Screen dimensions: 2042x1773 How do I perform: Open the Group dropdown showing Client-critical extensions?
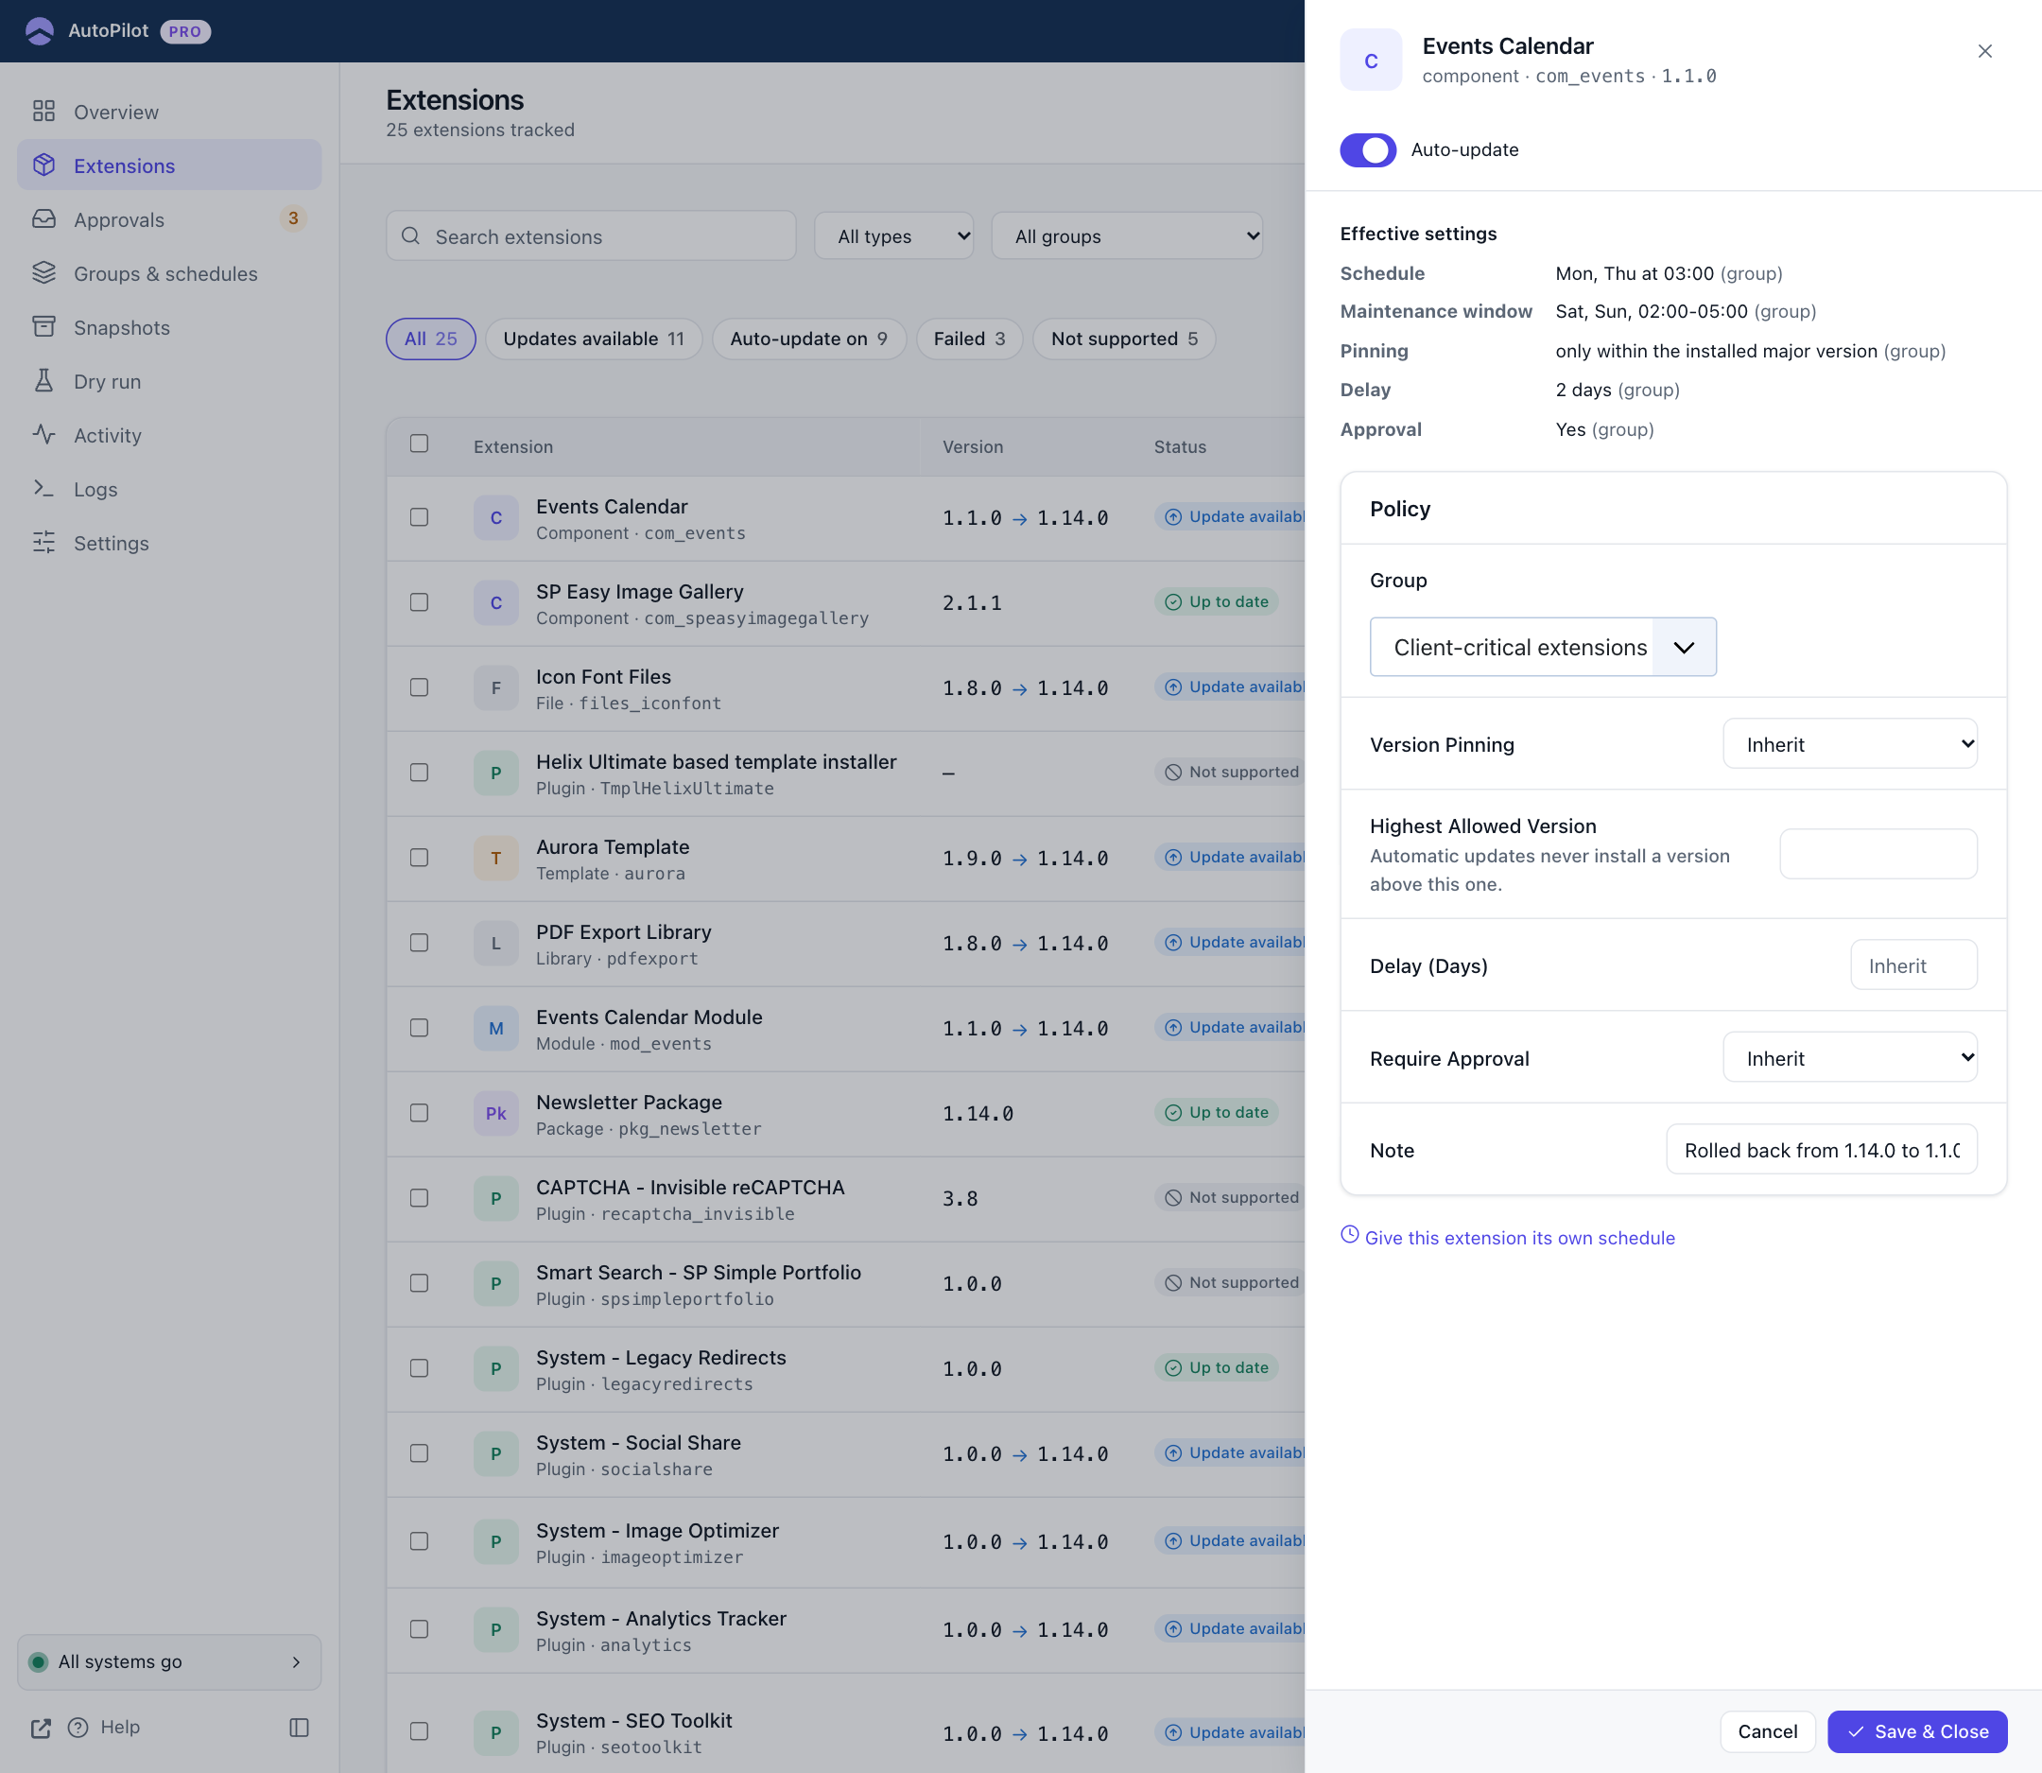[1543, 647]
